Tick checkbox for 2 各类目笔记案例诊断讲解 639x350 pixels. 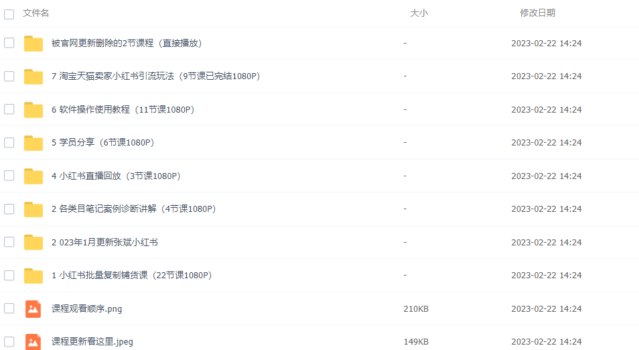click(9, 209)
